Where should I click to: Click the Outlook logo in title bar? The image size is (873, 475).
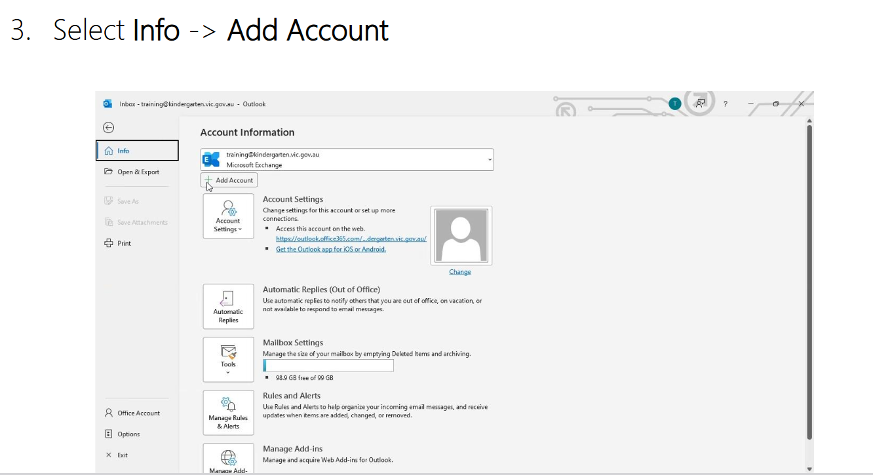[107, 104]
